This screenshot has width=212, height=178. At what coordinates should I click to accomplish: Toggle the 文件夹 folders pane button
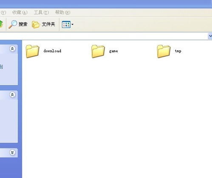[x=43, y=24]
